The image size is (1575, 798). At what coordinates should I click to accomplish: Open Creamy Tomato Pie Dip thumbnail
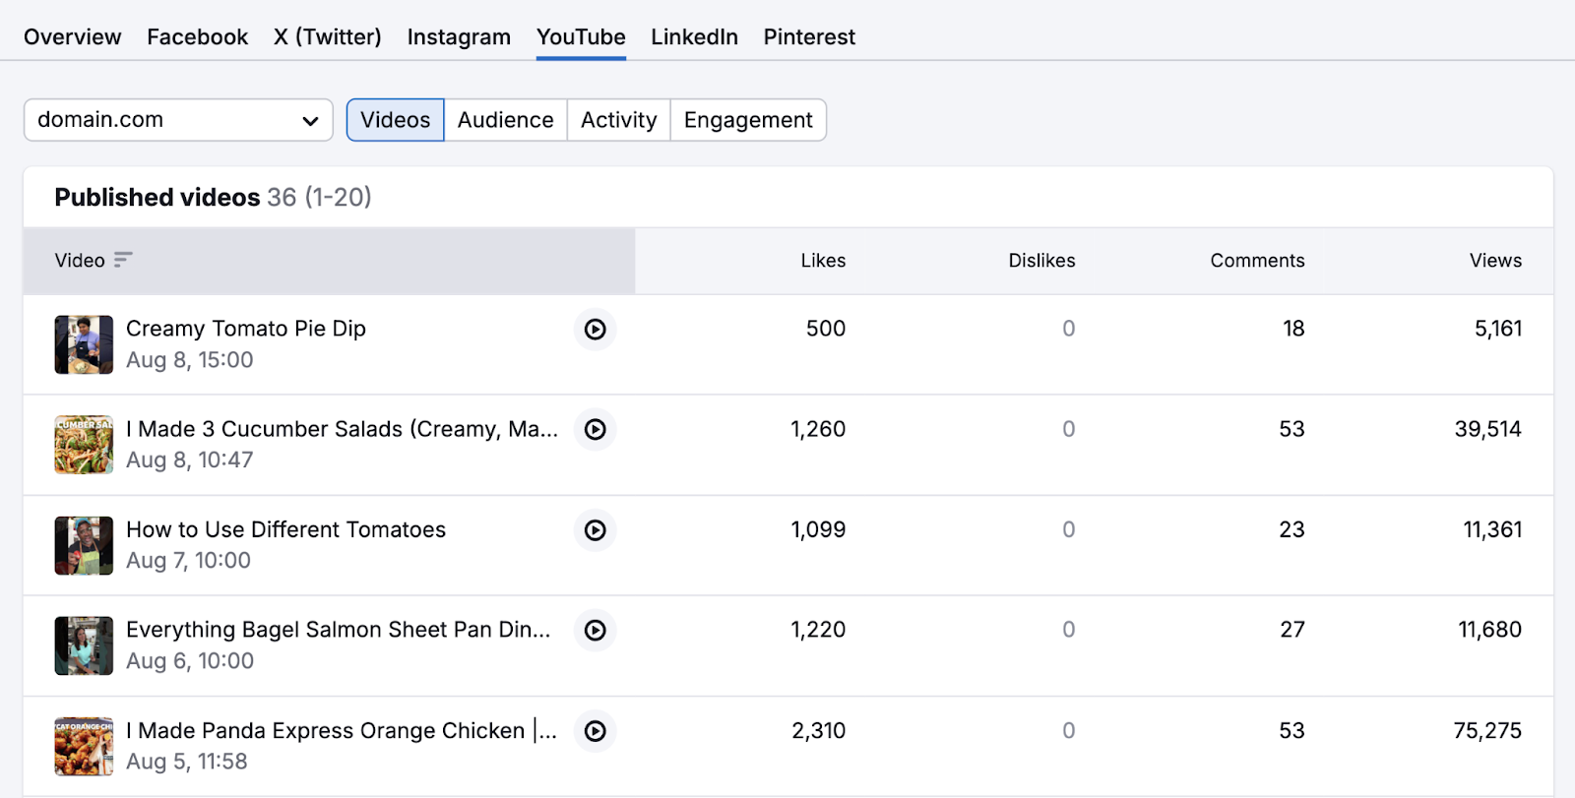(84, 344)
